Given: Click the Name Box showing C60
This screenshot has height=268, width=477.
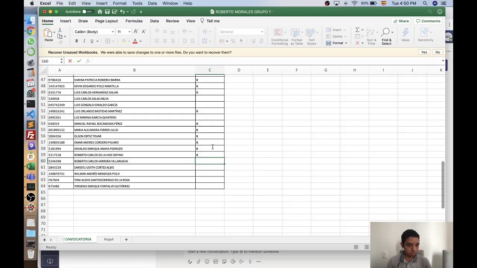Looking at the screenshot, I should pos(50,61).
